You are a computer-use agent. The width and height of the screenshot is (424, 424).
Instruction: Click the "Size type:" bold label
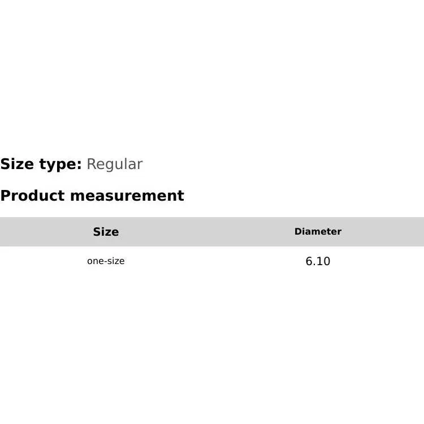click(x=41, y=165)
